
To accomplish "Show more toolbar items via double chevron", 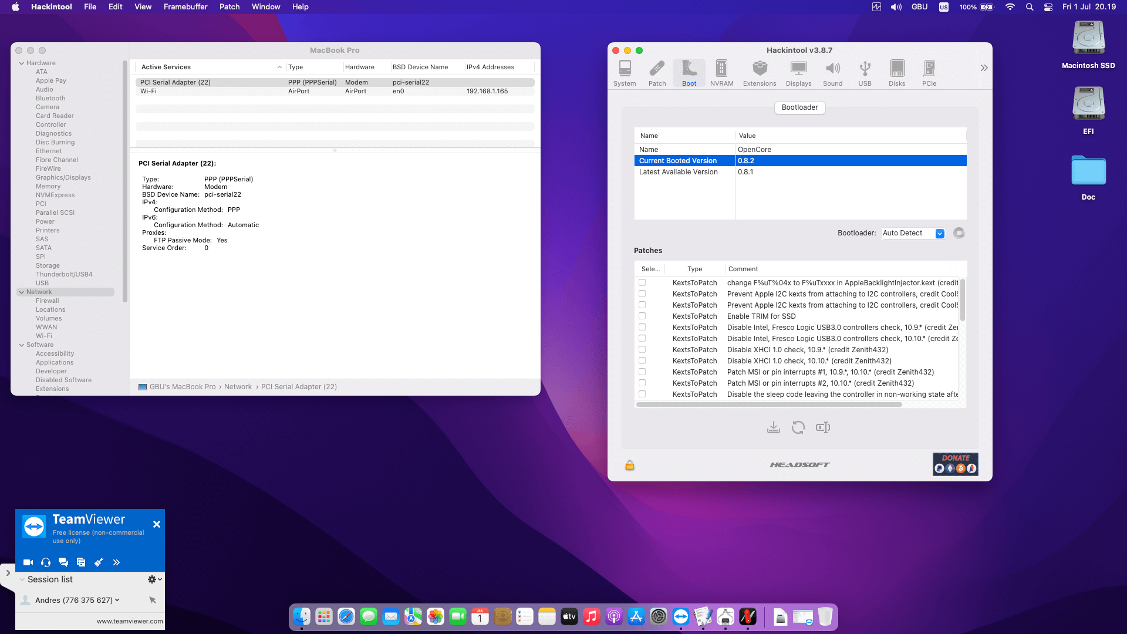I will [x=984, y=68].
